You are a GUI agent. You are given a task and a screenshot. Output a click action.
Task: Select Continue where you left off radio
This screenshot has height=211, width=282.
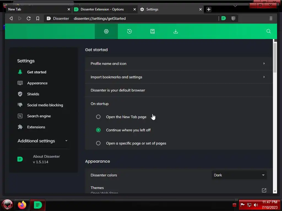pos(98,130)
